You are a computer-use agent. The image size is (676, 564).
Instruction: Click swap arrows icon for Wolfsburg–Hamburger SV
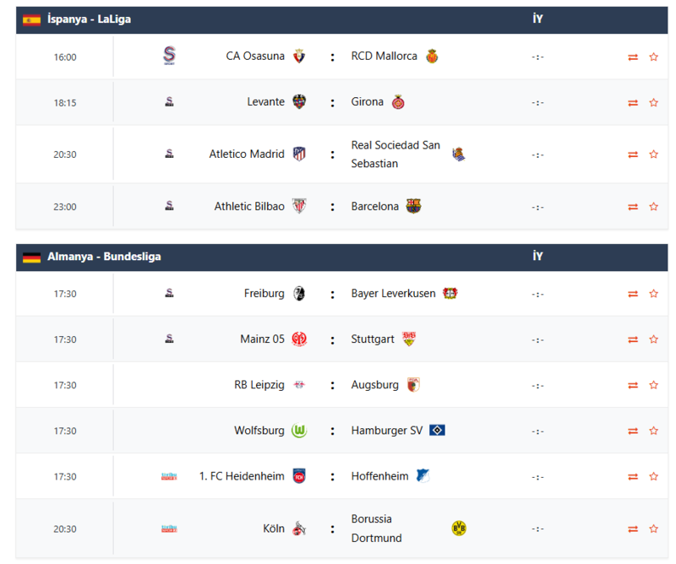click(x=633, y=431)
